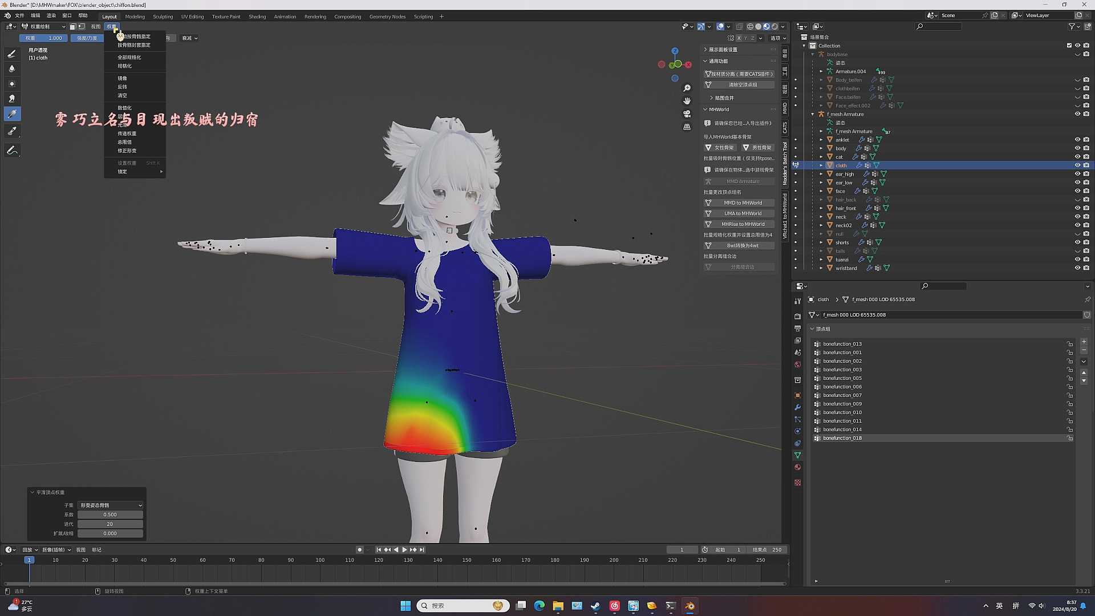The width and height of the screenshot is (1095, 616).
Task: Open the Modifier Properties wrench tab
Action: tap(797, 406)
